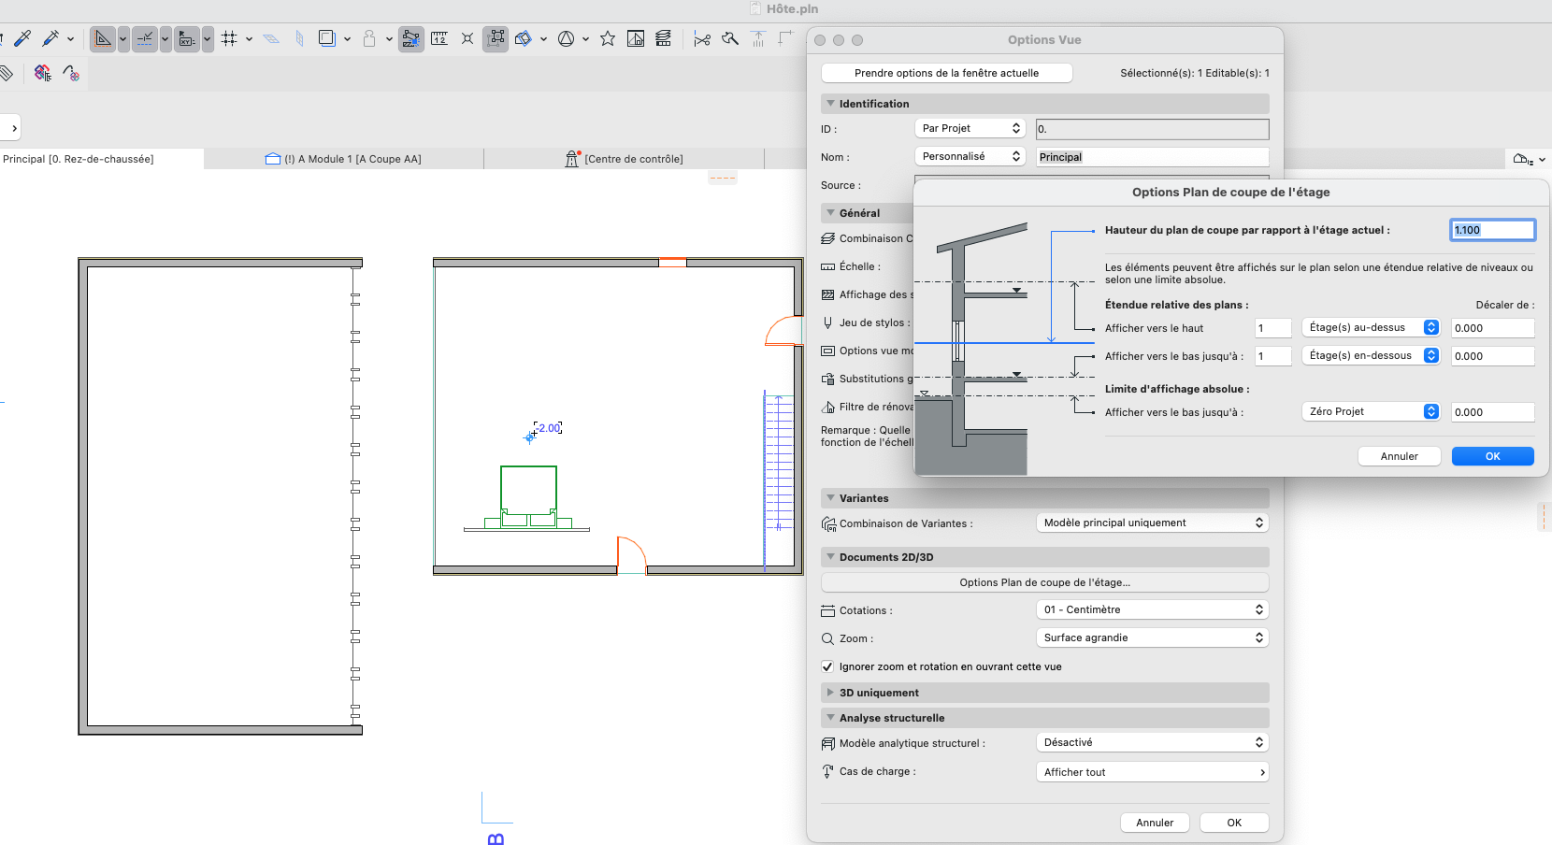Click OK in the Options Plan de coupe dialog
Viewport: 1552px width, 845px height.
pyautogui.click(x=1492, y=456)
